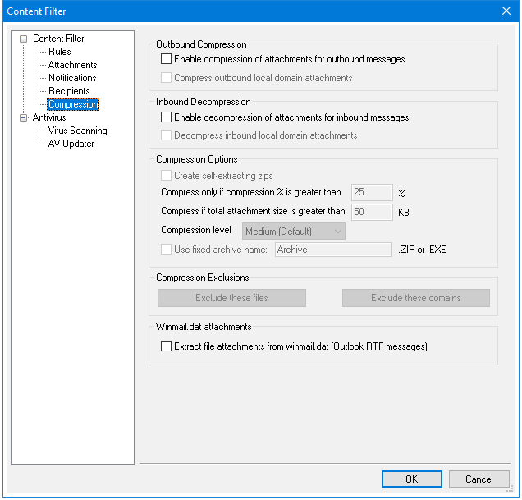
Task: Enable decompression of inbound attachments
Action: pos(167,117)
